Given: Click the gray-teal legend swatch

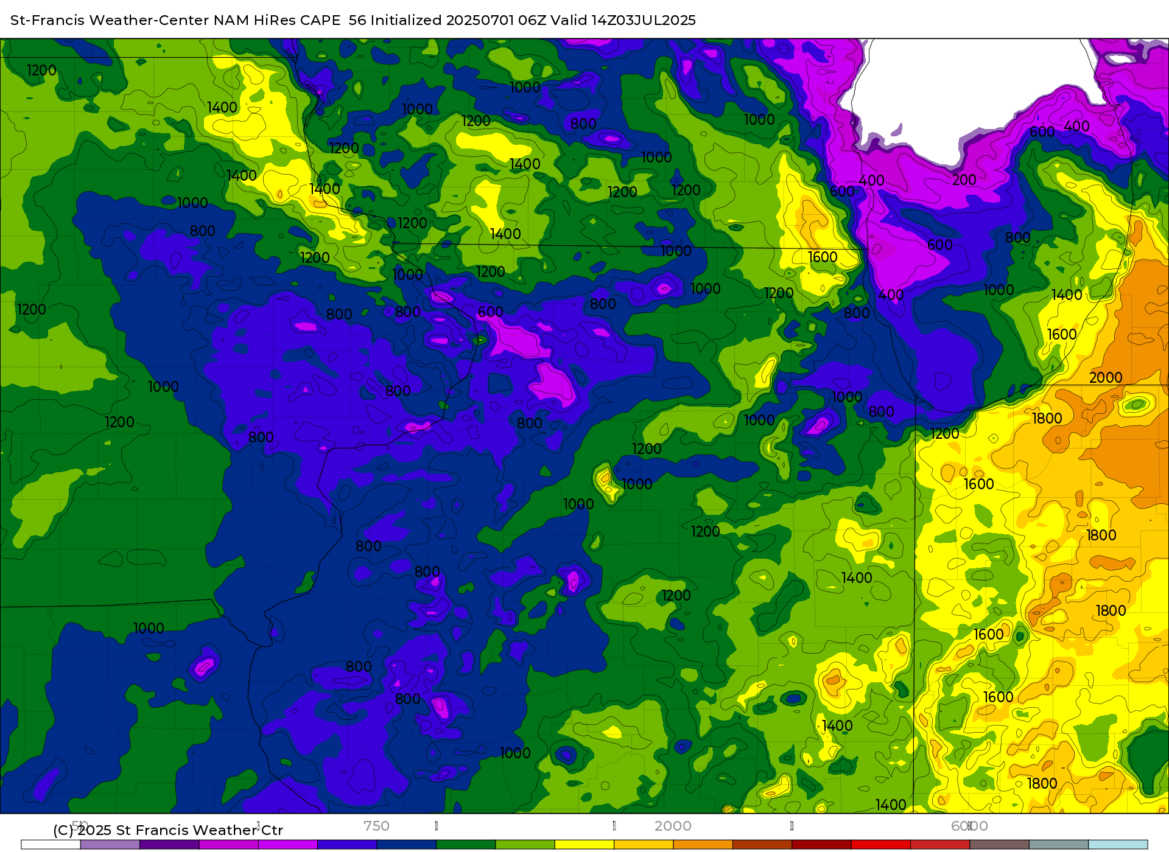Looking at the screenshot, I should pos(1059,845).
